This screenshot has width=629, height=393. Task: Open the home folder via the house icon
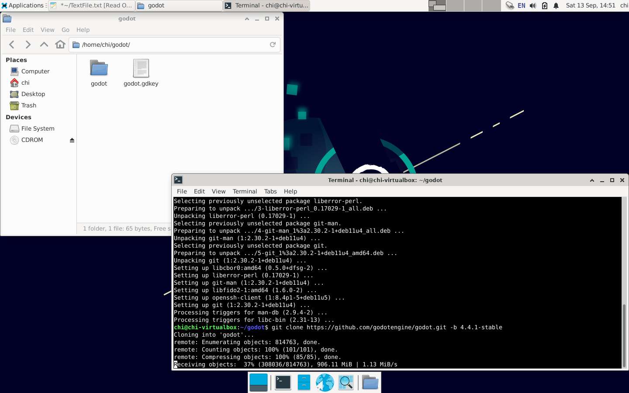(60, 45)
